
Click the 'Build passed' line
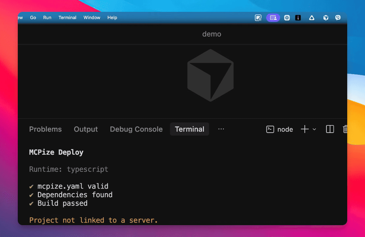coord(58,203)
